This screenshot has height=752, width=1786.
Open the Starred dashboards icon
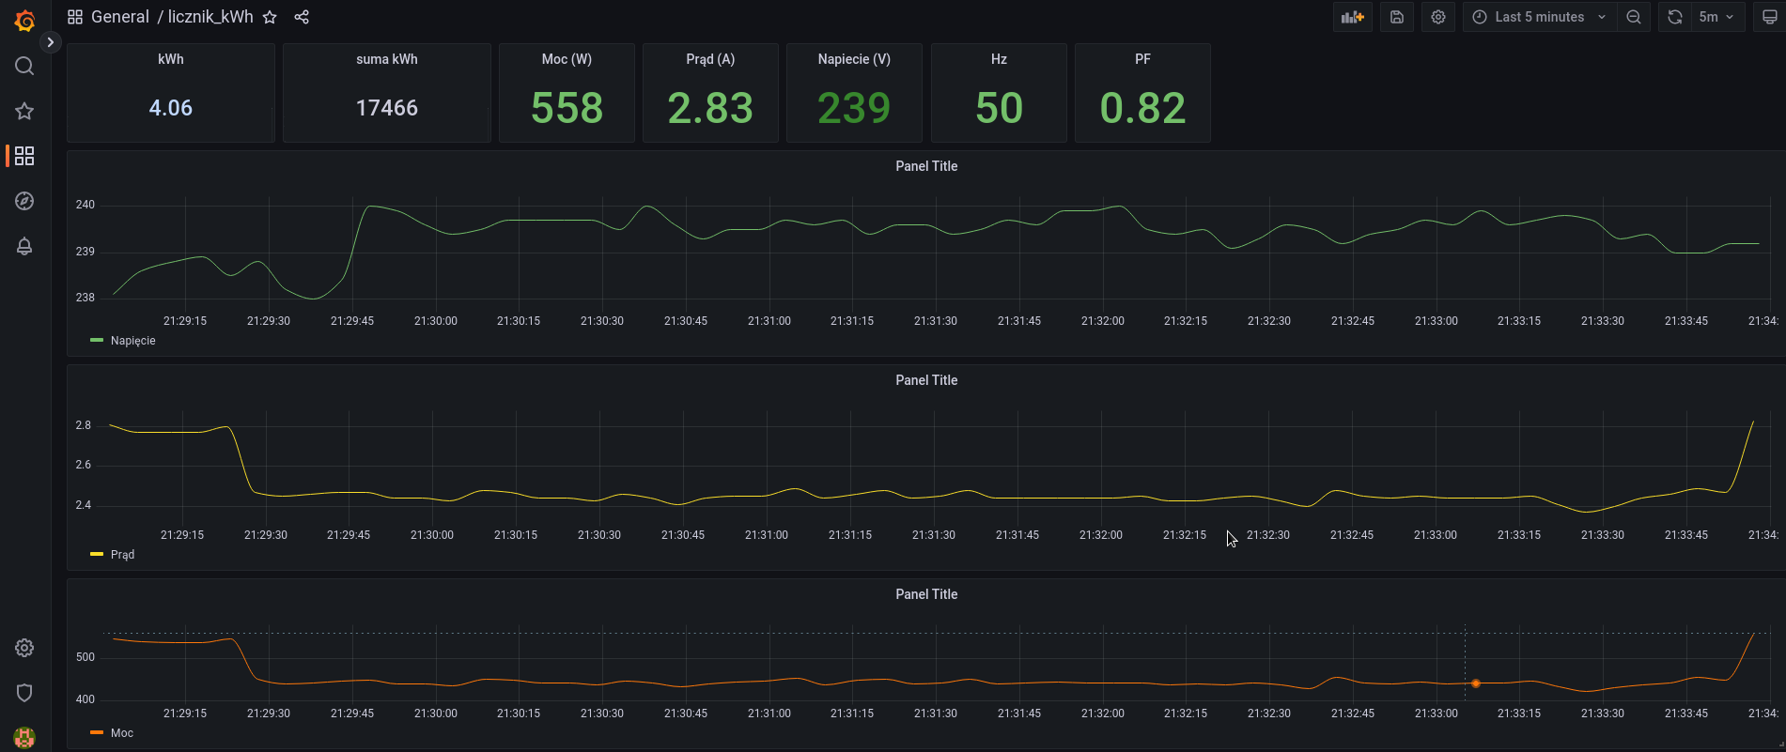(24, 111)
